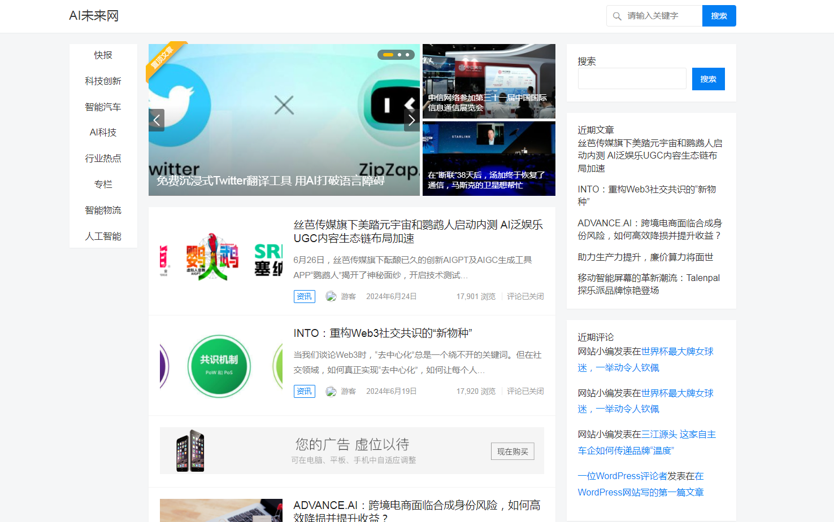Open the AI科技 category
This screenshot has width=834, height=522.
[103, 133]
